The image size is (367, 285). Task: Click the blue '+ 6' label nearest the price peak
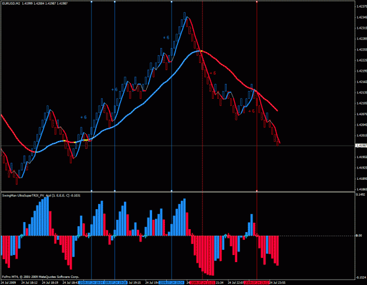tap(166, 38)
